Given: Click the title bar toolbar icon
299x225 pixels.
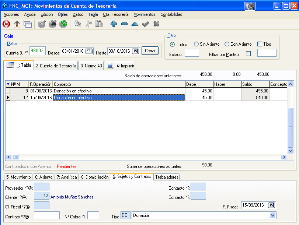Looking at the screenshot, I should pyautogui.click(x=250, y=6).
